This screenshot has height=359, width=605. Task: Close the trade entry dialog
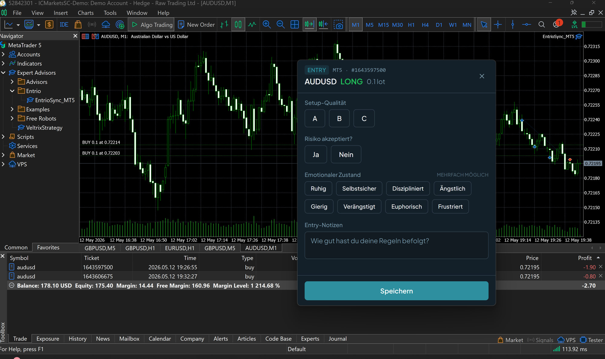pyautogui.click(x=482, y=76)
